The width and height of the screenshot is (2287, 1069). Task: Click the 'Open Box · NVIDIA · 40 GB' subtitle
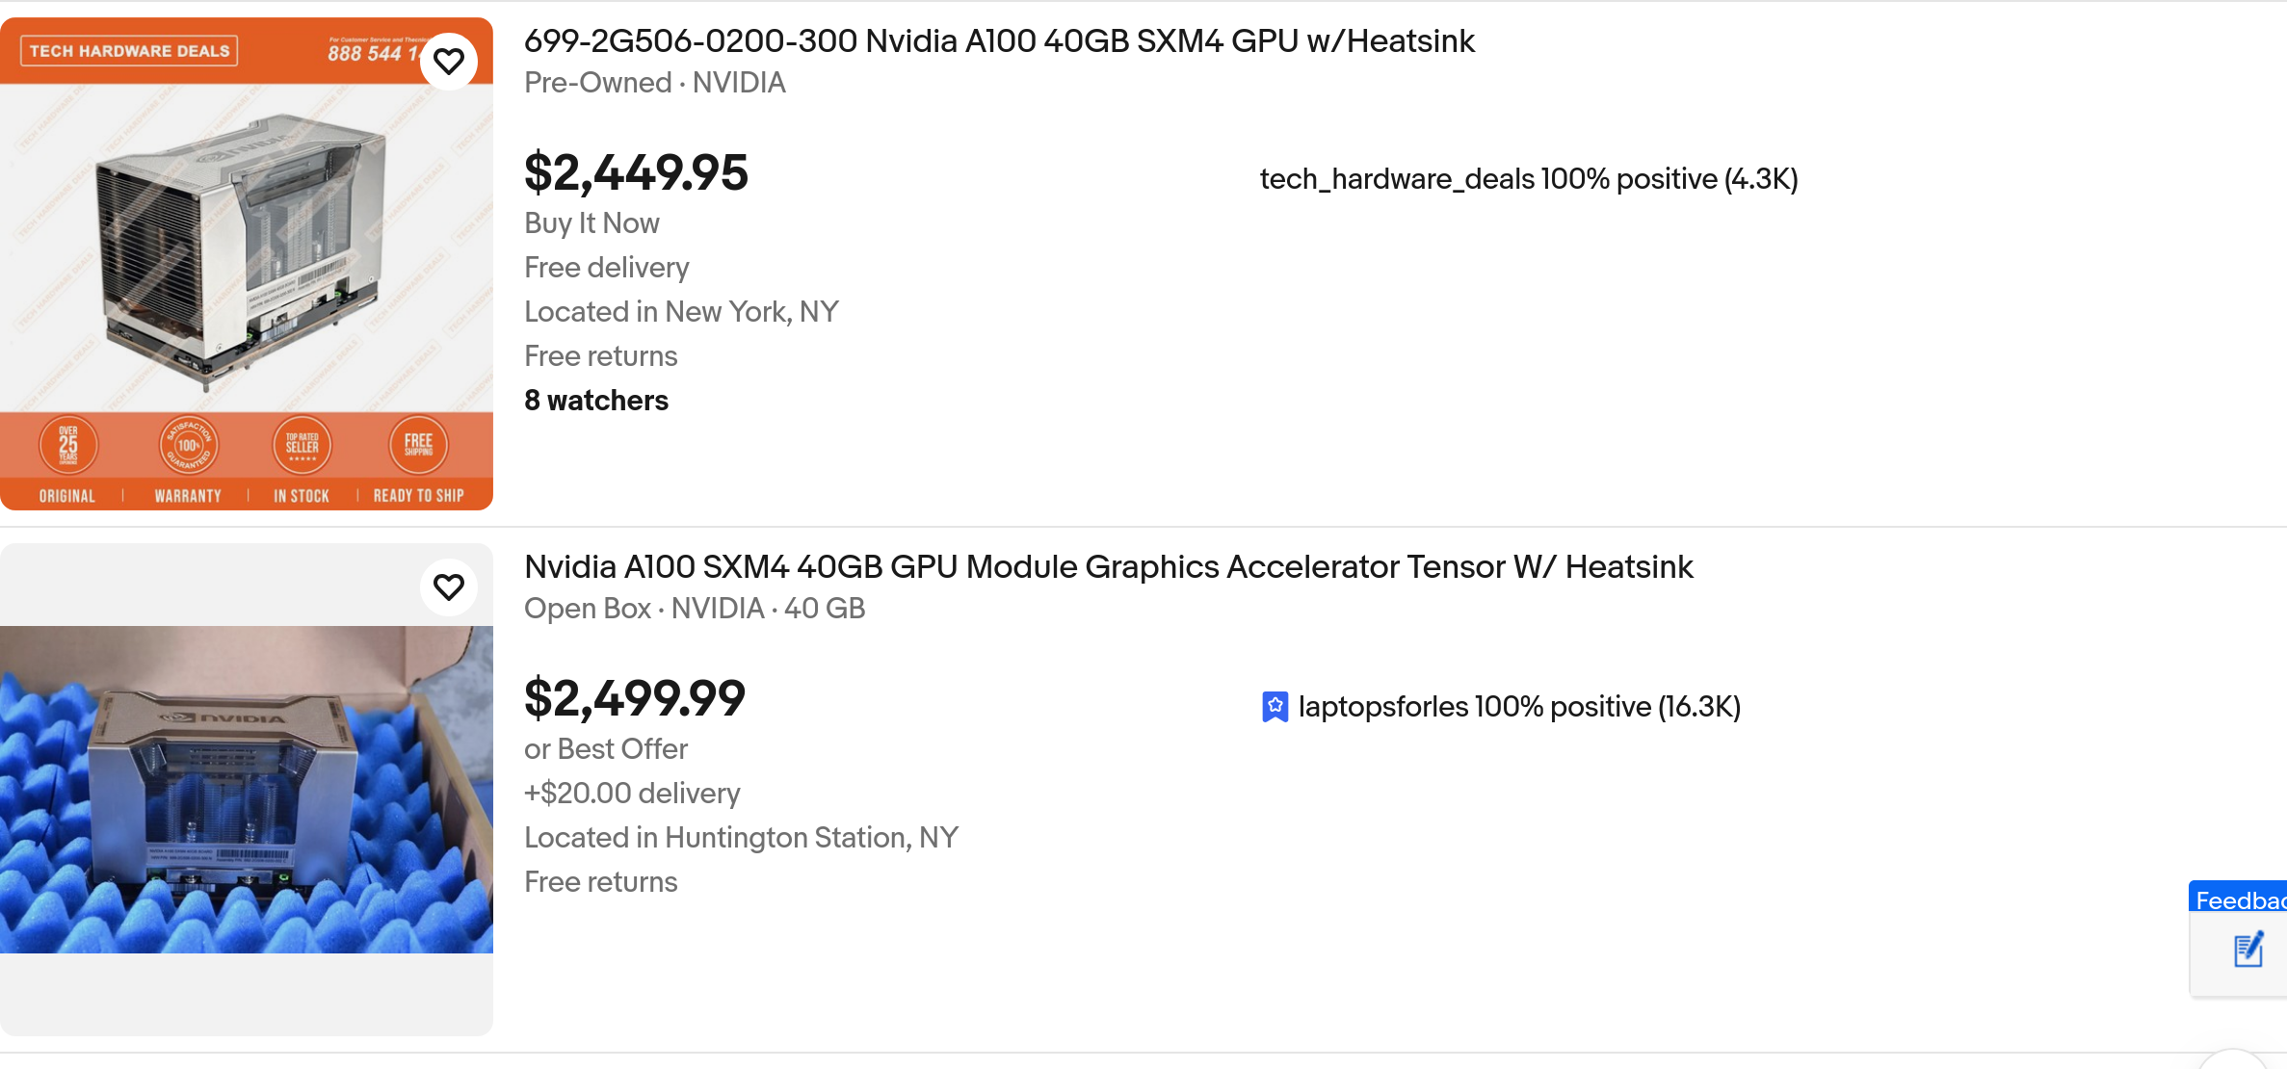(x=695, y=609)
